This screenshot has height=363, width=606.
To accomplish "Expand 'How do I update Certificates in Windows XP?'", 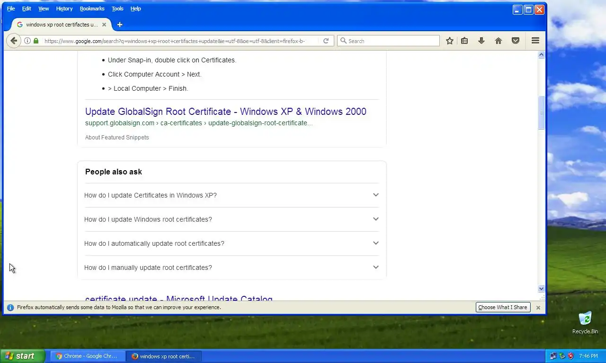I will (x=232, y=195).
